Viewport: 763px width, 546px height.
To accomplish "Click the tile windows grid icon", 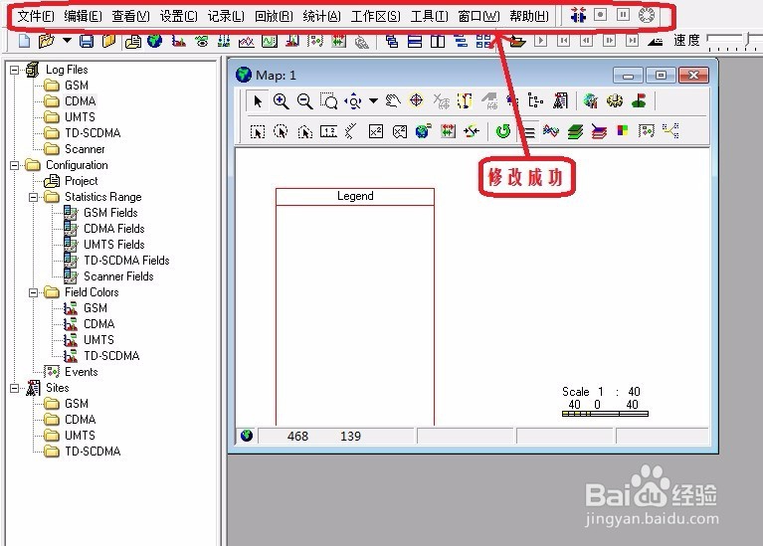I will (x=483, y=41).
